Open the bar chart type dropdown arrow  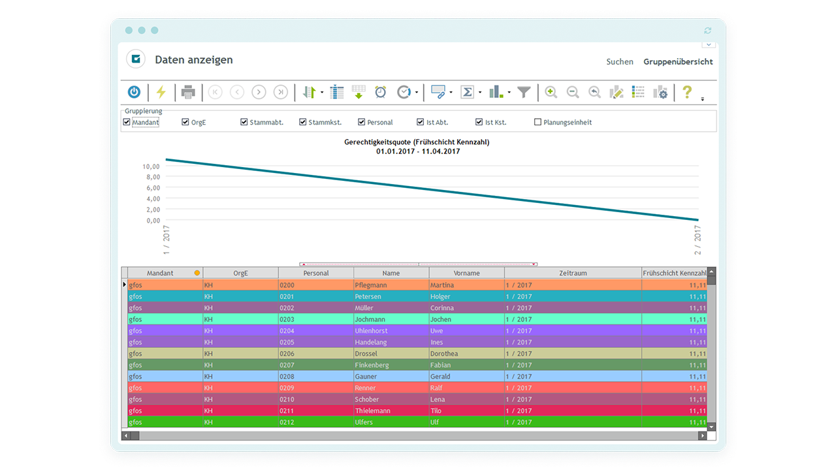509,93
